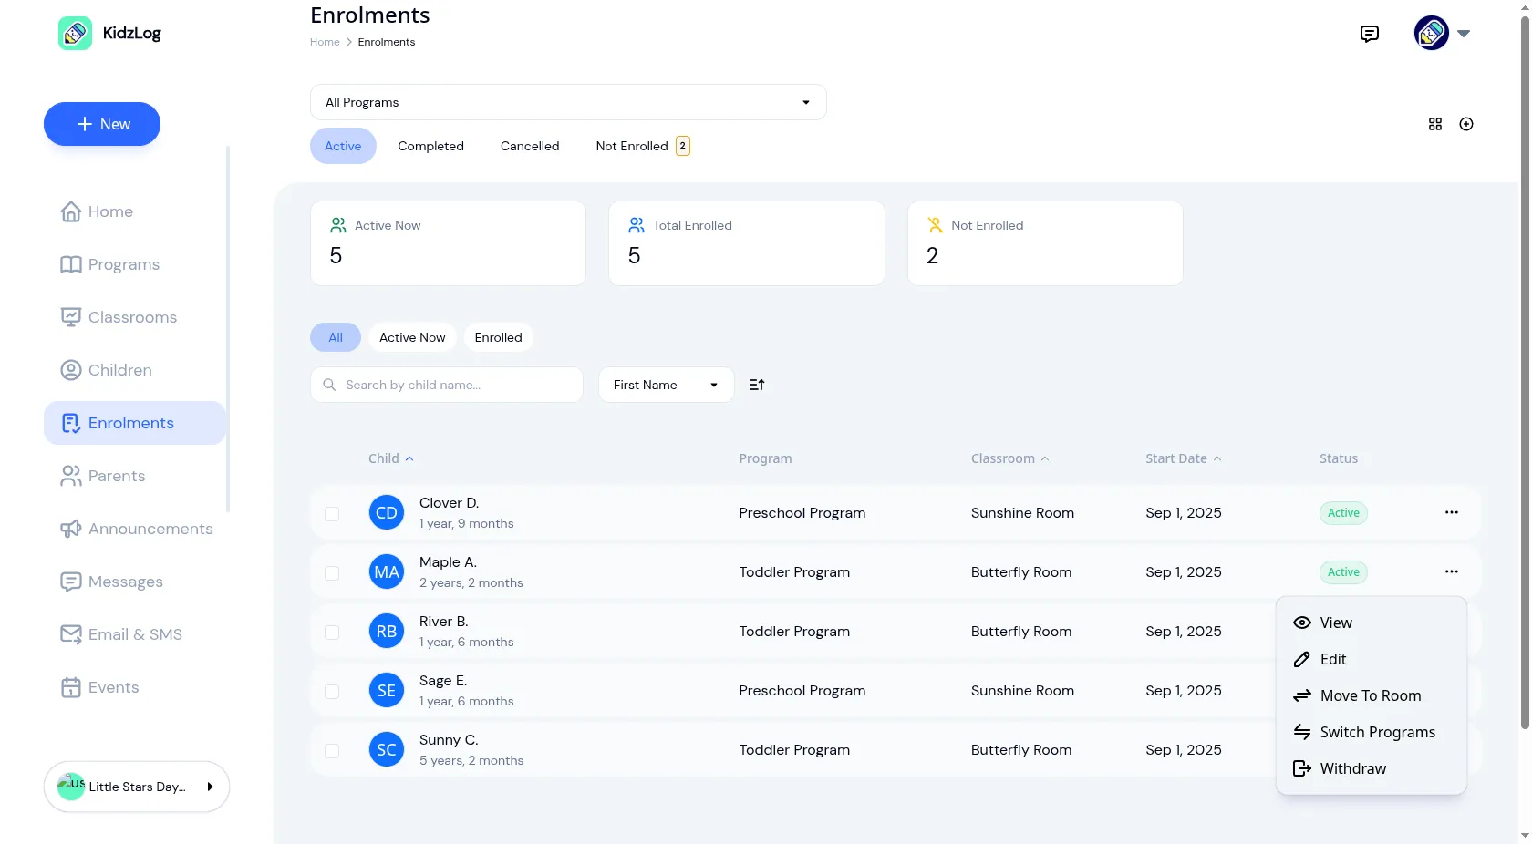Image resolution: width=1532 pixels, height=844 pixels.
Task: Go to Home in the sidebar
Action: (x=135, y=211)
